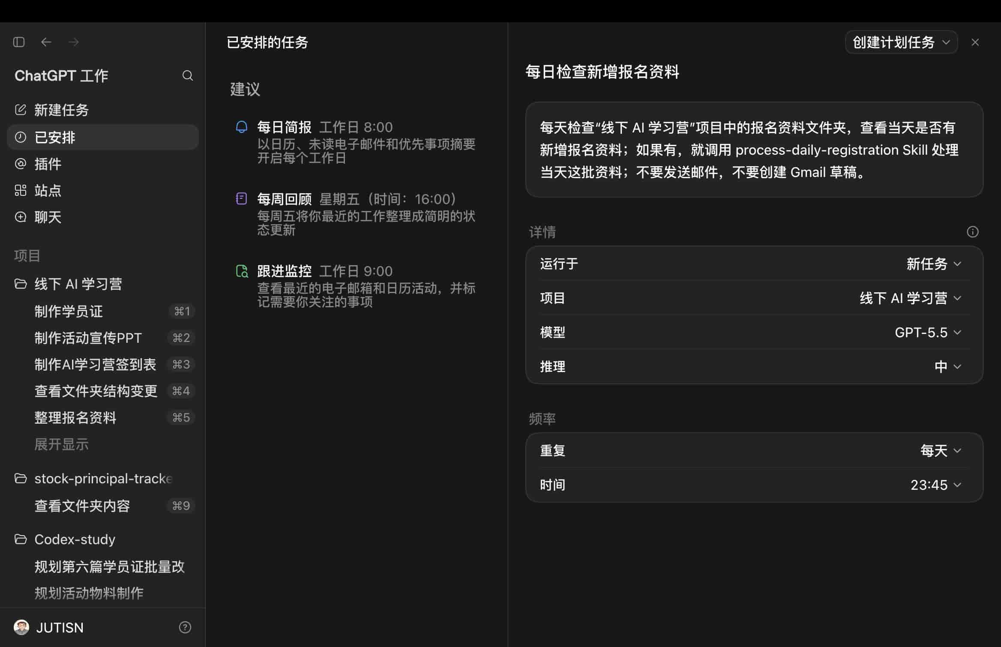
Task: Open the 时间 23:45 dropdown
Action: pyautogui.click(x=936, y=485)
